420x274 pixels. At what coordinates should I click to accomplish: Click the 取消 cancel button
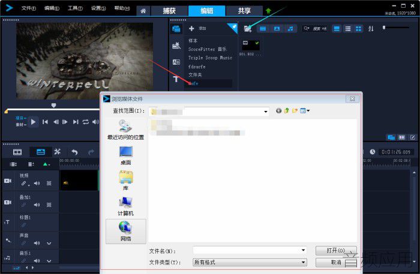click(336, 263)
